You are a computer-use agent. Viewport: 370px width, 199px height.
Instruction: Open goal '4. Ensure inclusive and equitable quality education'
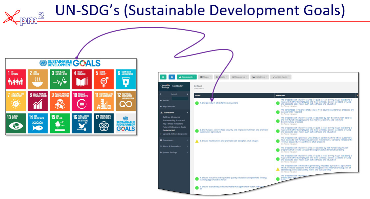click(233, 179)
